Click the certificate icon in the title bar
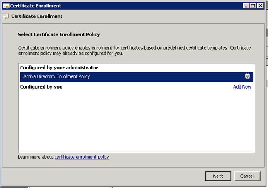Viewport: 268px width, 188px height. pos(6,6)
